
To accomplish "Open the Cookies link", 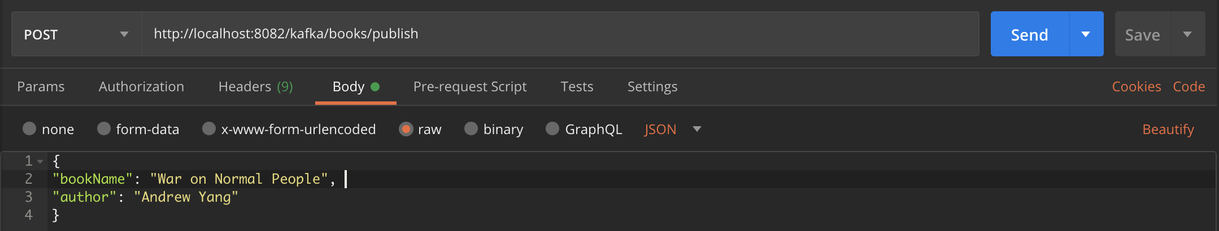I will 1136,87.
